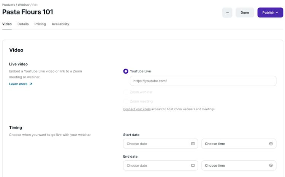Click the Connect your Zoom link
Image resolution: width=285 pixels, height=177 pixels.
click(137, 109)
